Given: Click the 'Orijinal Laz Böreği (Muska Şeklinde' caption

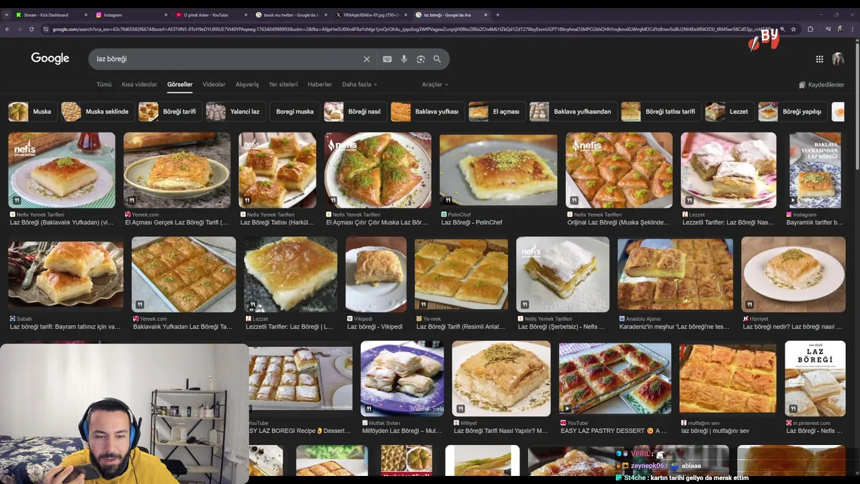Looking at the screenshot, I should click(x=618, y=223).
